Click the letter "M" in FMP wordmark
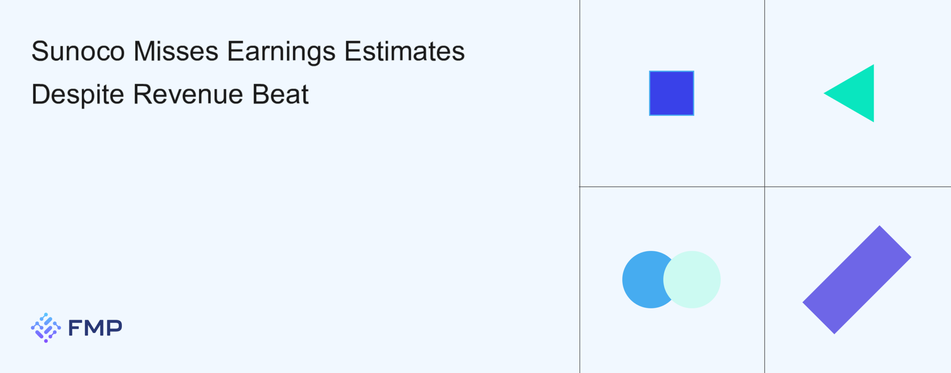The width and height of the screenshot is (951, 373). click(95, 328)
